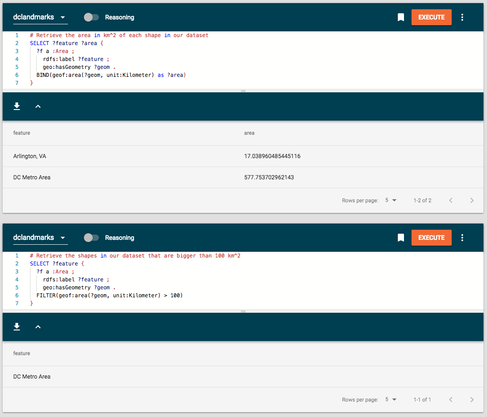Change rows per page in second results table

391,400
